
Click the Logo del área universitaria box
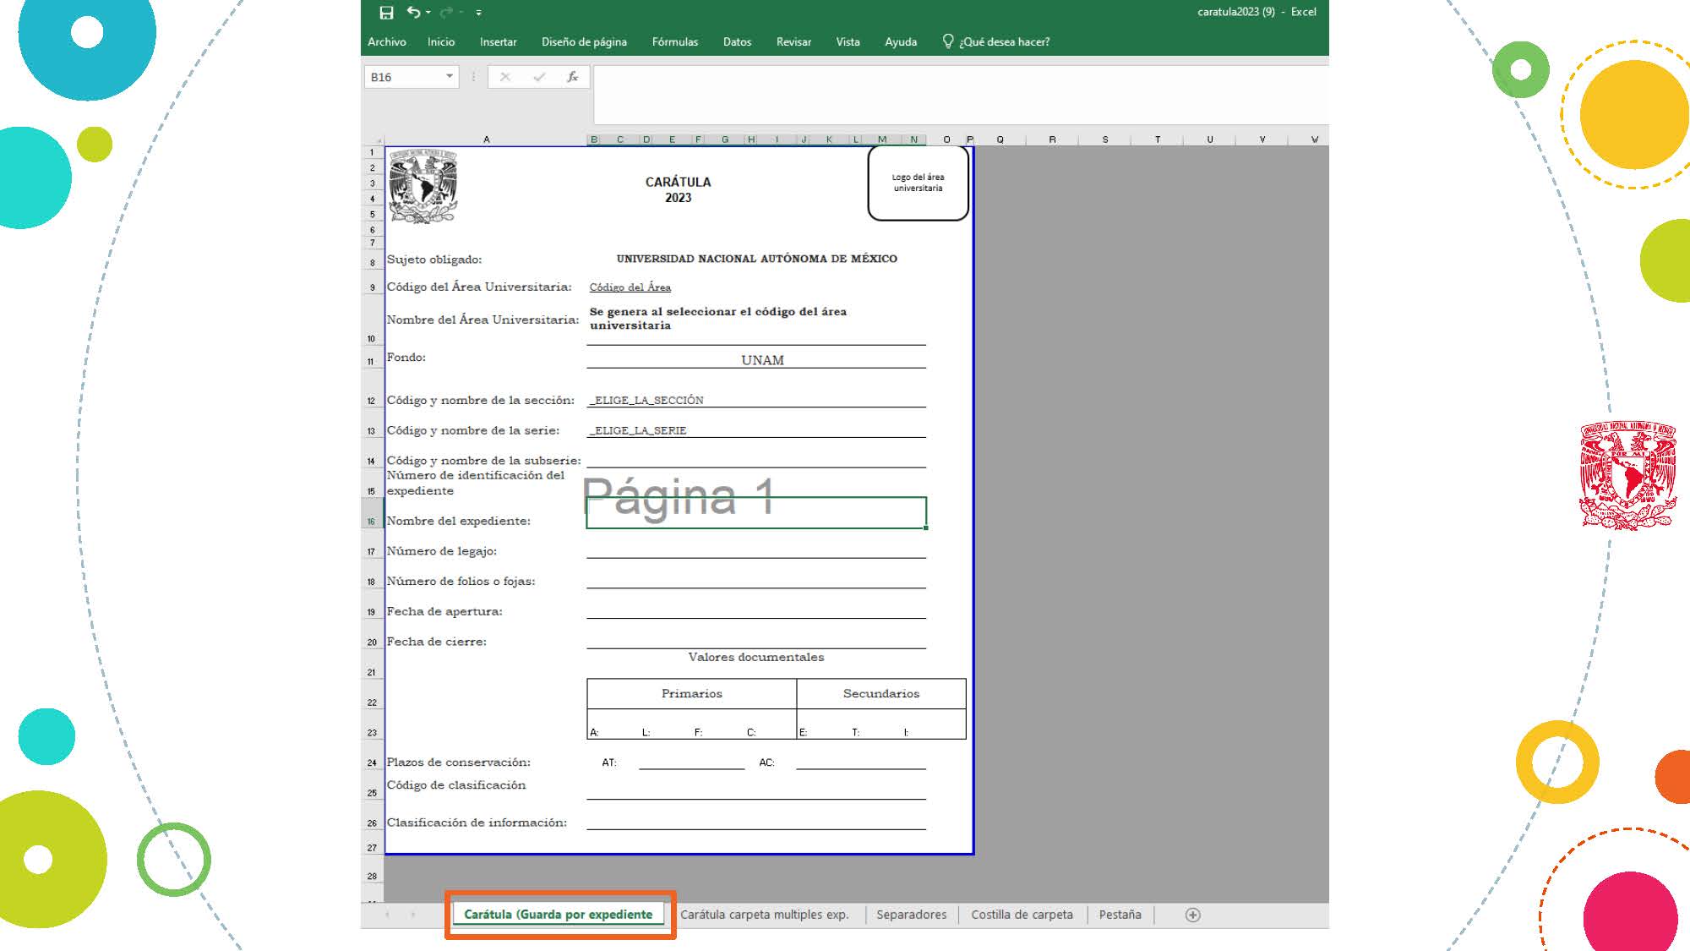(918, 183)
